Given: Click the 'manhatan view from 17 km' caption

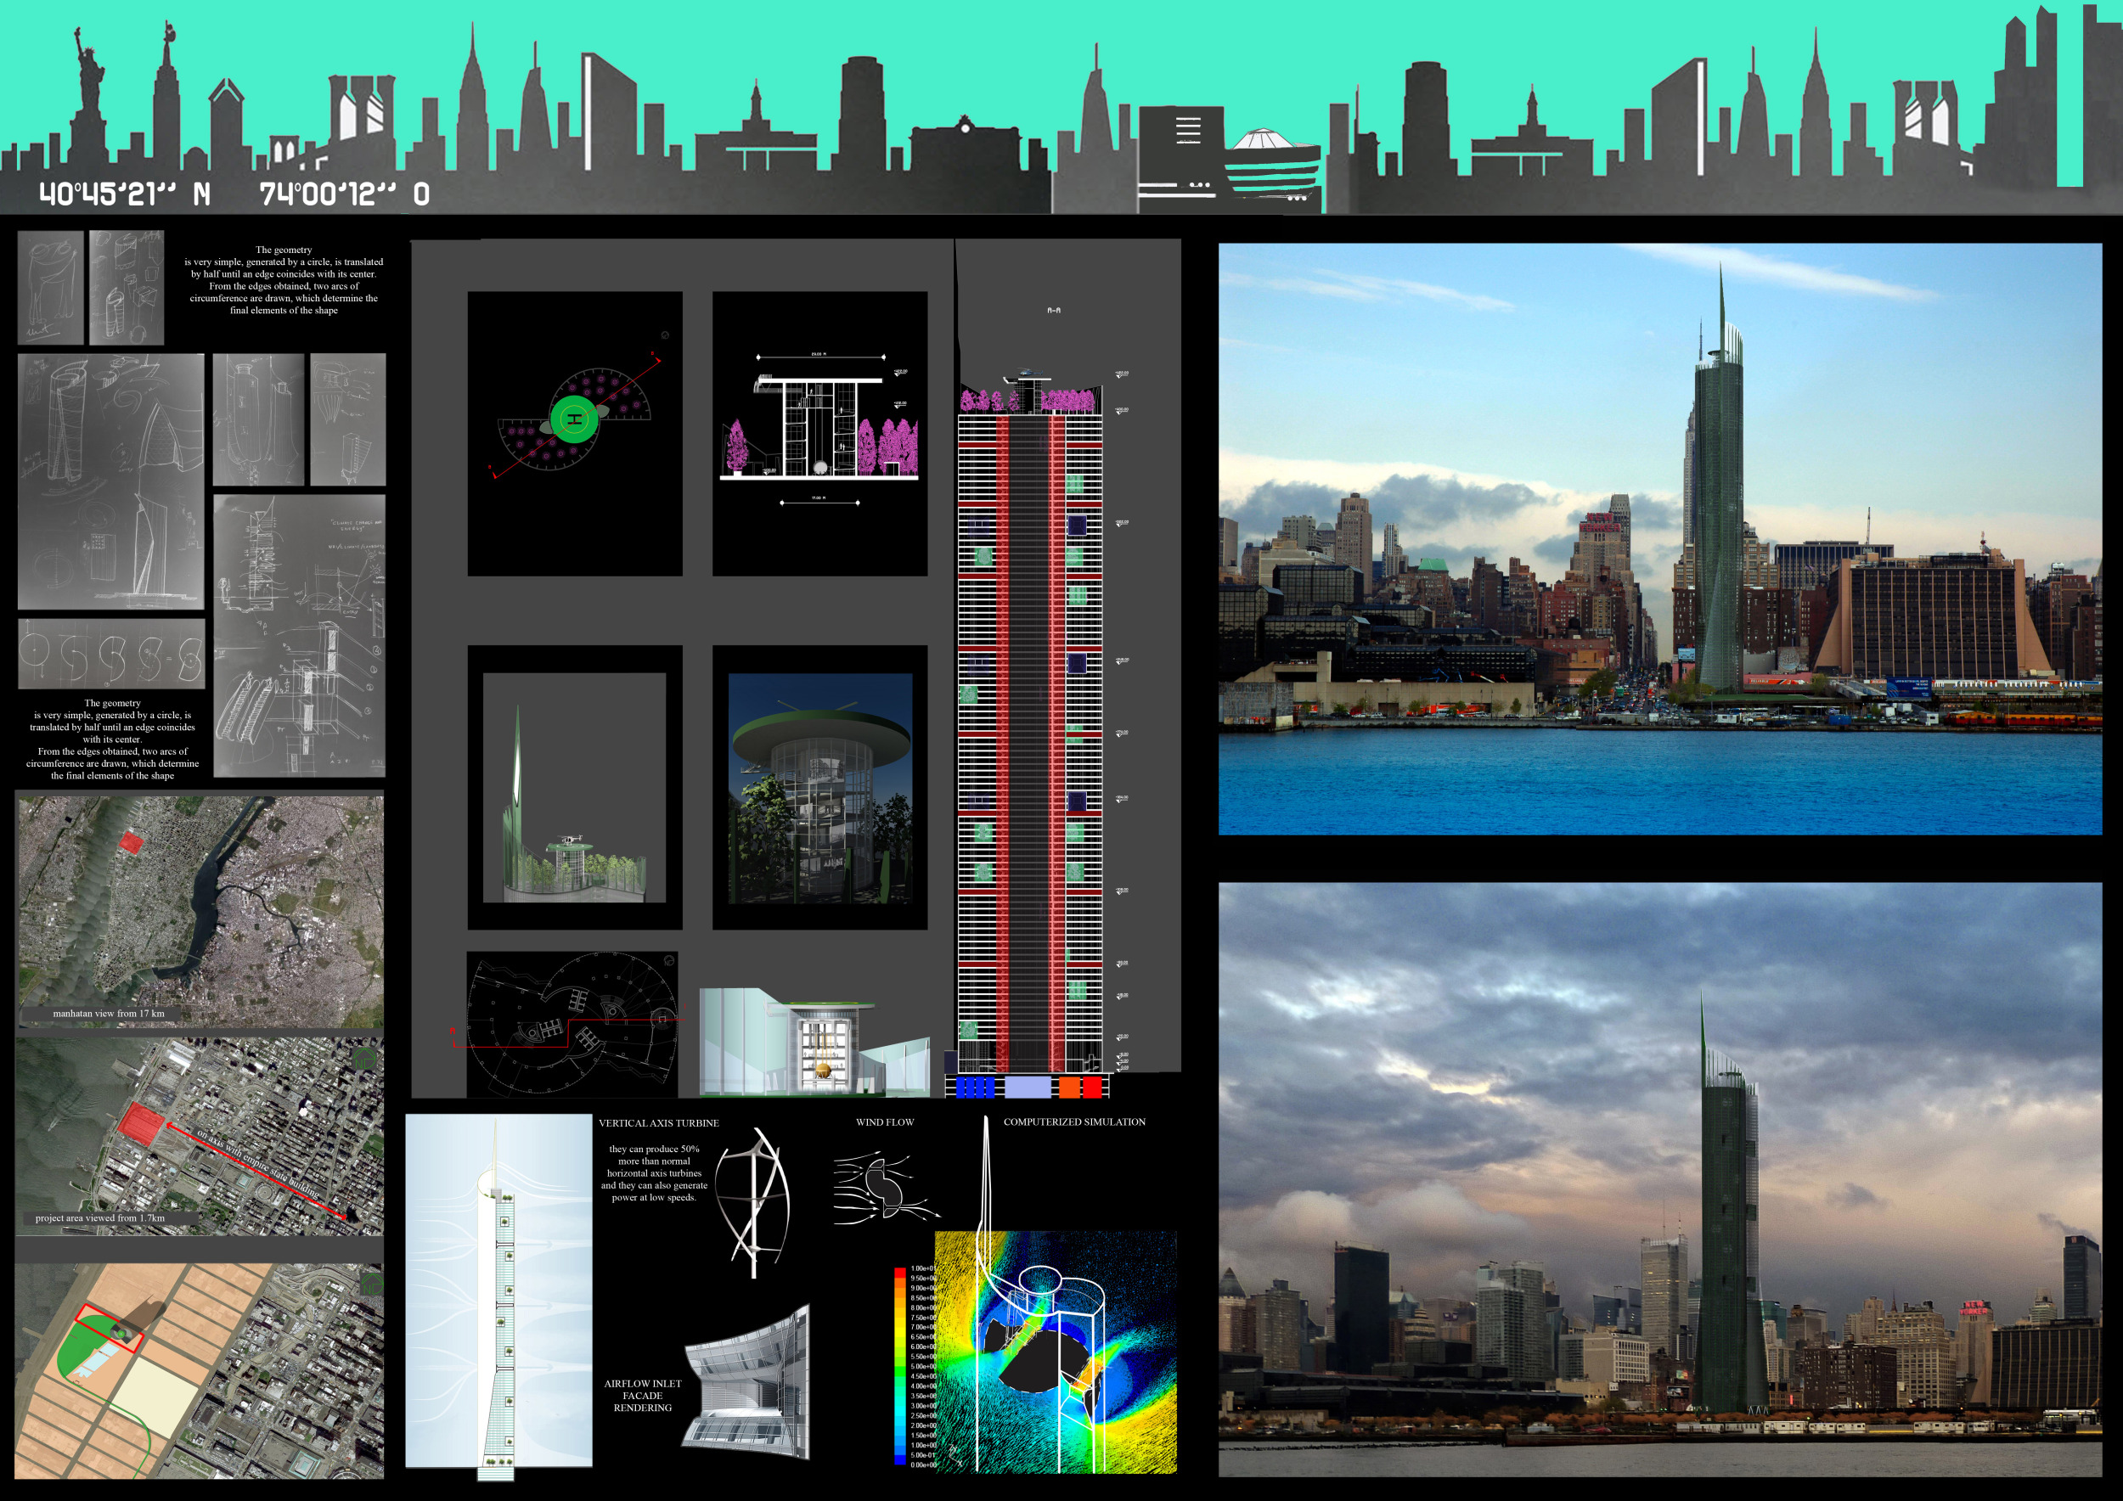Looking at the screenshot, I should click(x=109, y=1014).
